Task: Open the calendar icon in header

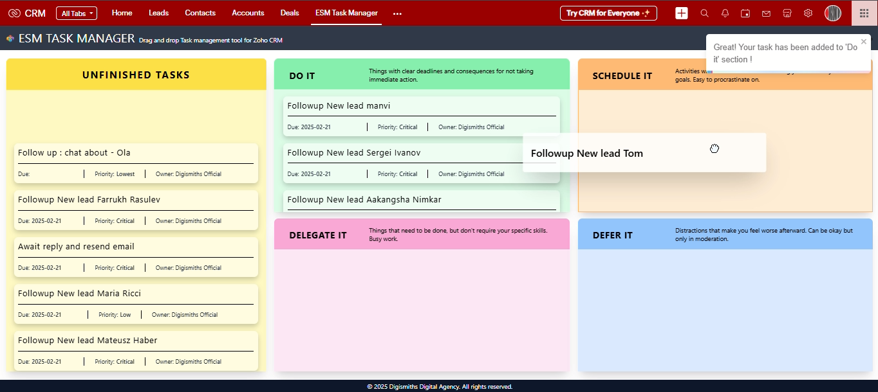Action: (745, 13)
